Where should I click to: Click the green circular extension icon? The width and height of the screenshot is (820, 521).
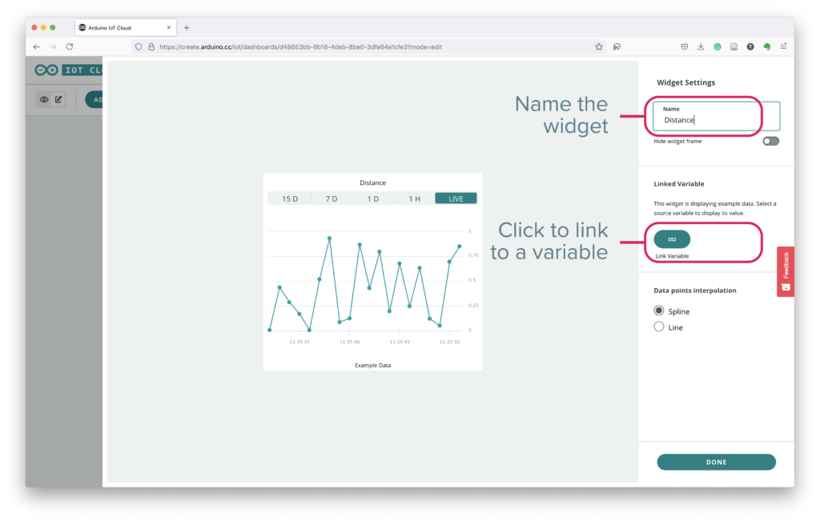(x=717, y=47)
